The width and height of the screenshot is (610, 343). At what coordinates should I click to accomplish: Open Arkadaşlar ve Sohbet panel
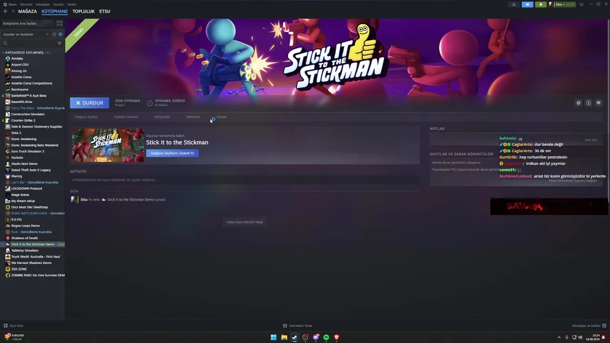589,326
